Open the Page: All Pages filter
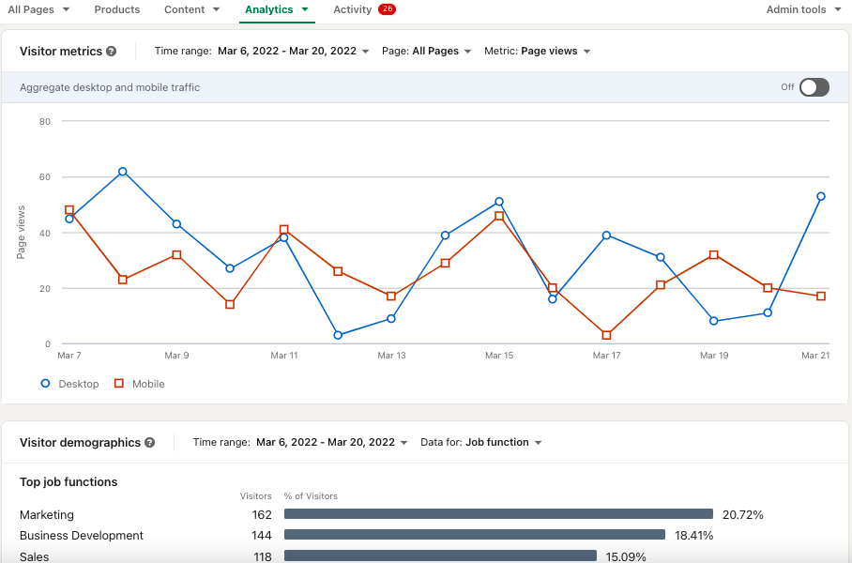Screen dimensions: 852x563 tap(427, 51)
